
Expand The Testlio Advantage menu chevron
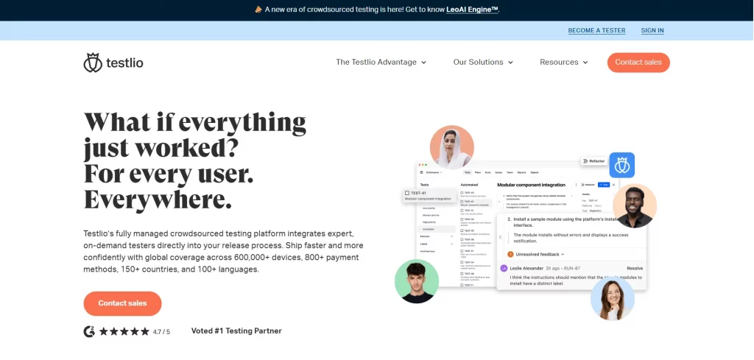(x=423, y=63)
